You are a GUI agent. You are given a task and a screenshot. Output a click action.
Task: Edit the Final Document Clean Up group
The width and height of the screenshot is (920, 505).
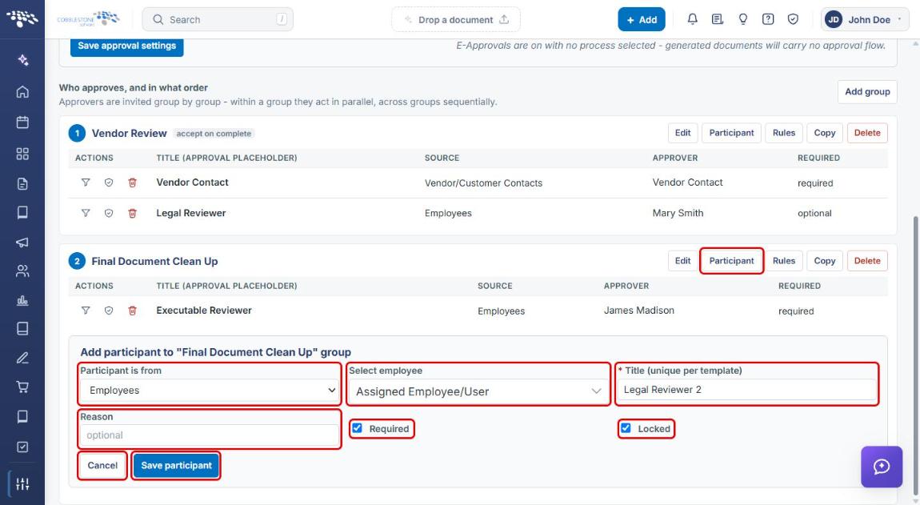pyautogui.click(x=682, y=261)
